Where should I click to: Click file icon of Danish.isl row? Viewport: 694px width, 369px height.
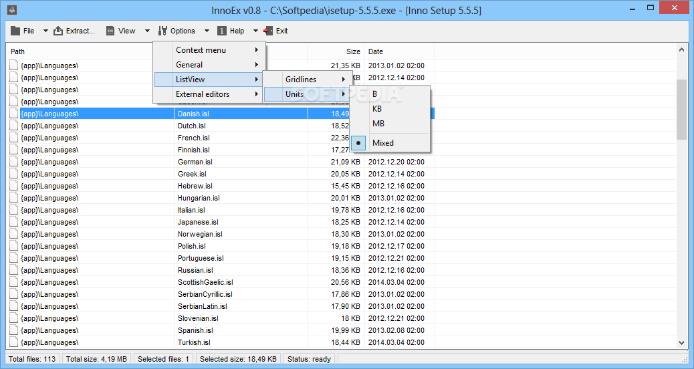click(x=14, y=114)
